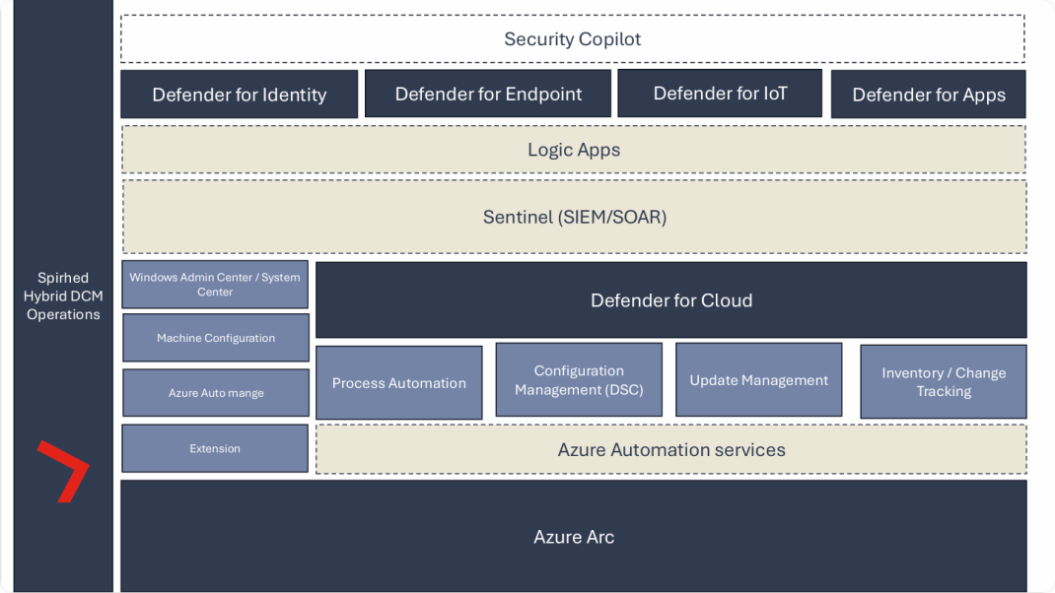
Task: Select the Azure Auto mange box
Action: (215, 393)
